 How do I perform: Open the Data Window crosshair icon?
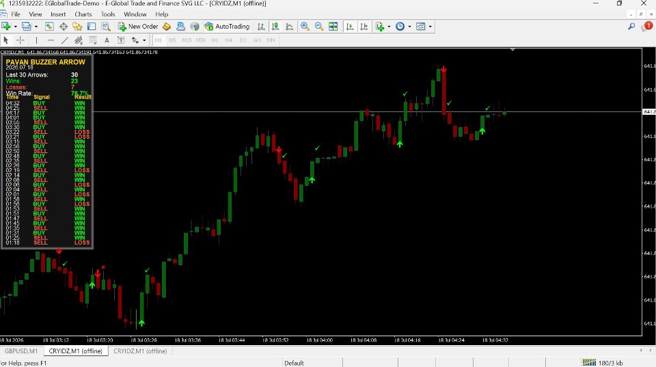63,27
